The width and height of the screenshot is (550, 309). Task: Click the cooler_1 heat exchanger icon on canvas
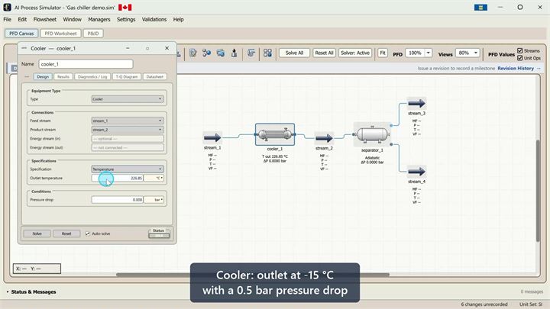coord(275,134)
